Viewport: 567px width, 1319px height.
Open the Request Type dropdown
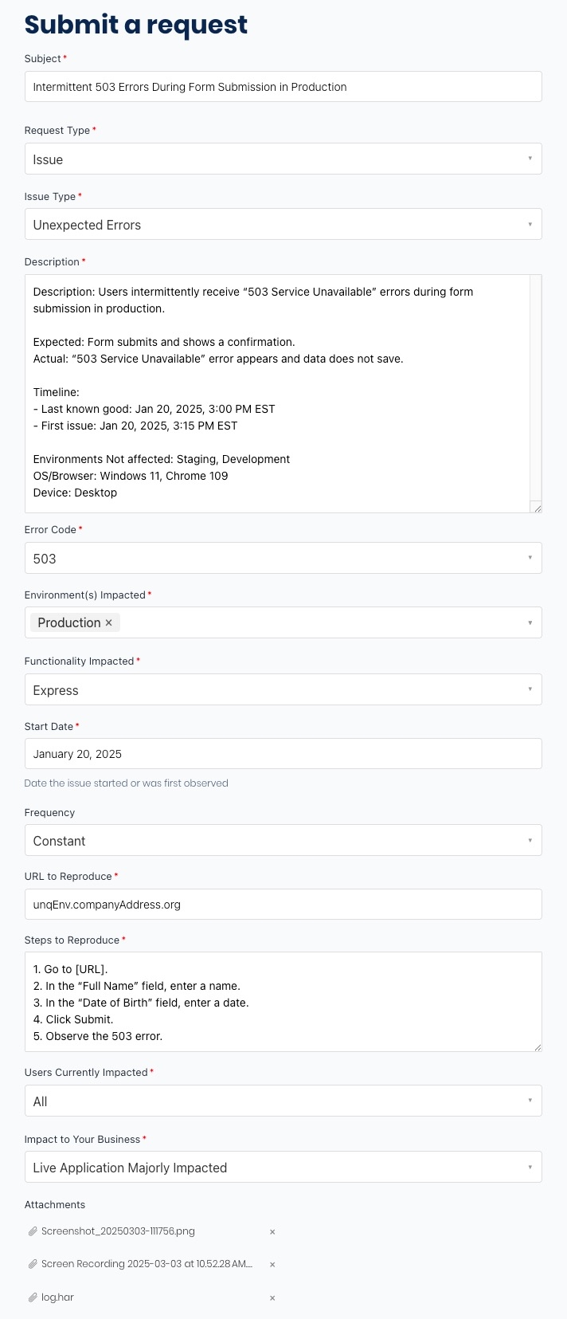coord(283,159)
